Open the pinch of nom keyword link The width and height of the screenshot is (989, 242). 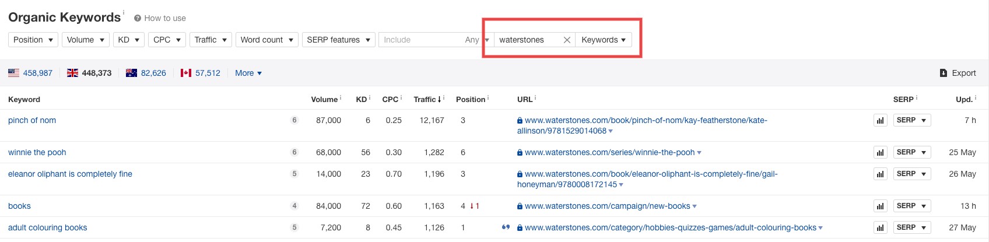click(x=32, y=120)
